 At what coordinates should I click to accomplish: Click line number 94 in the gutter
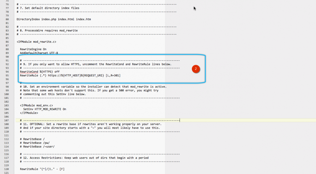click(7, 72)
